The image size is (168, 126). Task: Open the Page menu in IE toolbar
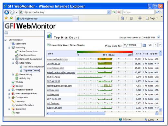point(152,18)
